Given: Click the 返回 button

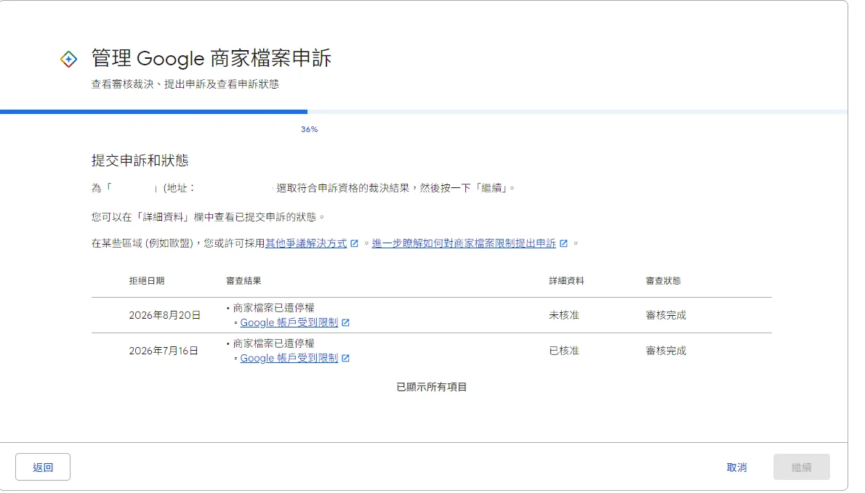Looking at the screenshot, I should click(43, 467).
